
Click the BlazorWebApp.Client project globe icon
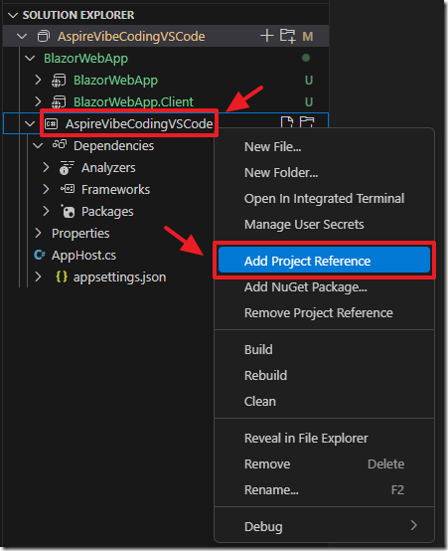(x=59, y=102)
